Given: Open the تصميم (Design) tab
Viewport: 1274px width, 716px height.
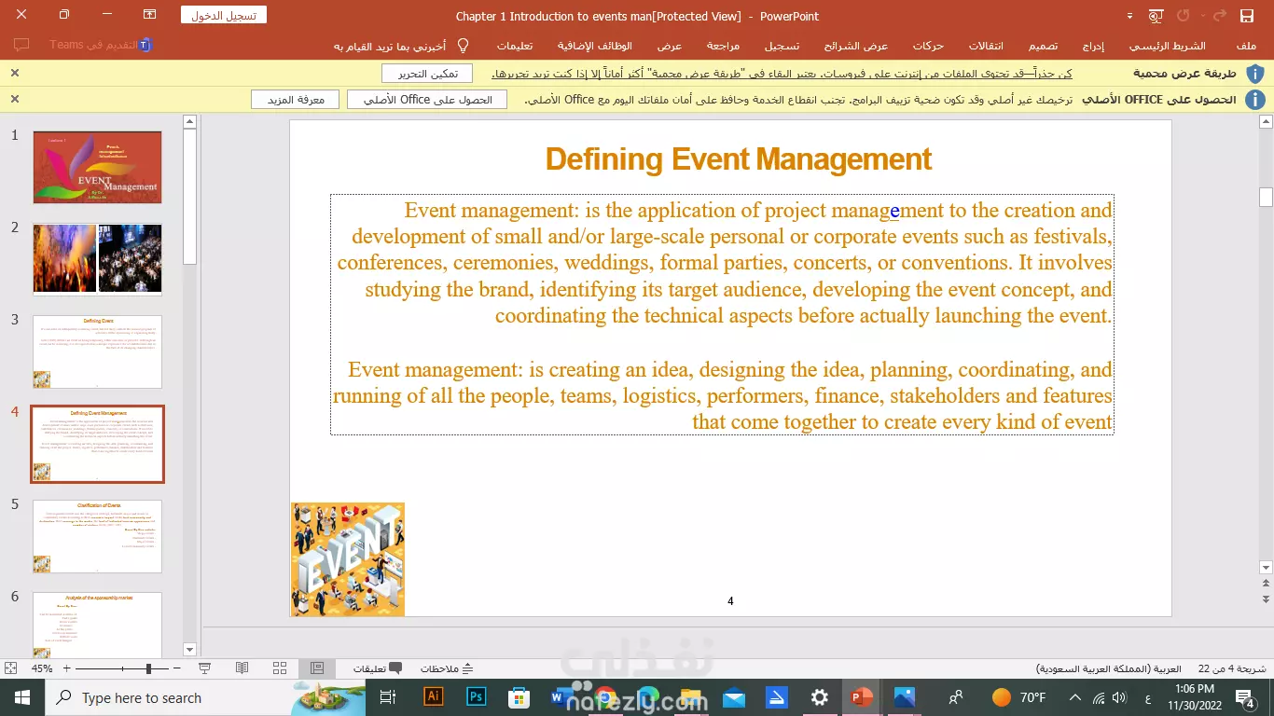Looking at the screenshot, I should (x=1043, y=46).
